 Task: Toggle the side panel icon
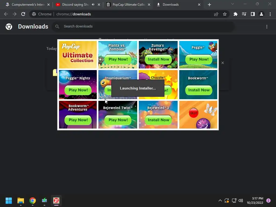tap(253, 14)
